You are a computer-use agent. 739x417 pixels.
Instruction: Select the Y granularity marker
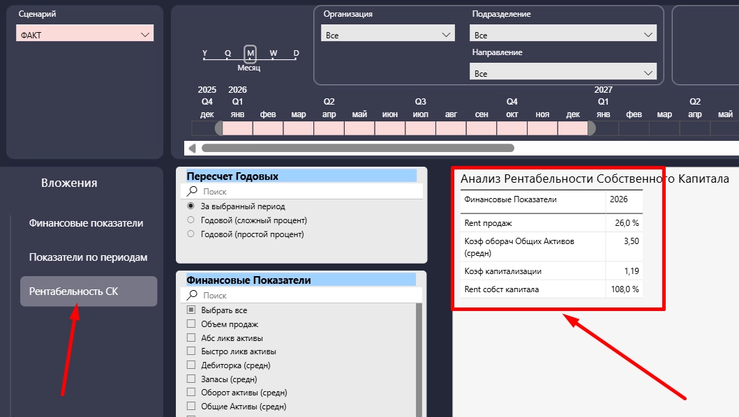(x=204, y=54)
